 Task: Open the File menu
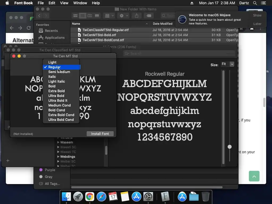click(x=41, y=3)
